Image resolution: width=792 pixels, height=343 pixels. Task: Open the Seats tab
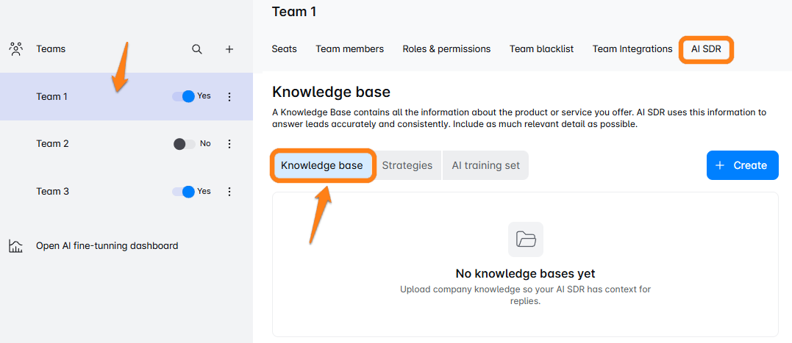(285, 49)
